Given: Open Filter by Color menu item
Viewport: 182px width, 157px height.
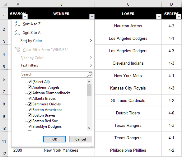Looking at the screenshot, I should click(x=53, y=58).
